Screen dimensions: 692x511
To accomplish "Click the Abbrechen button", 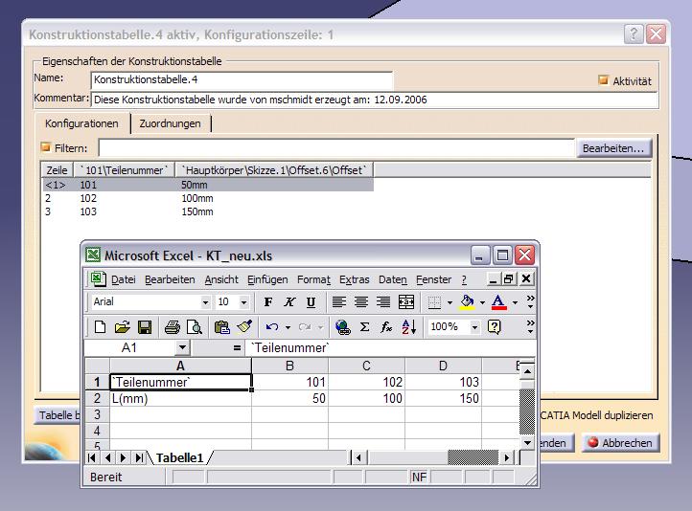I will [620, 443].
